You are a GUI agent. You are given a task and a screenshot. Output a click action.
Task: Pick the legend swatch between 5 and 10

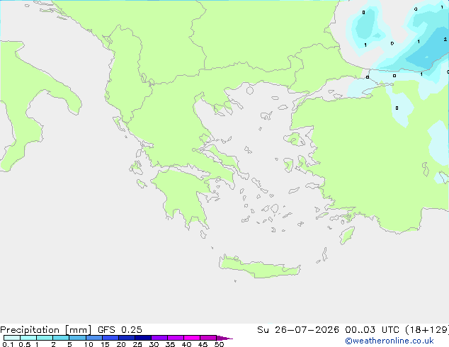click(77, 338)
